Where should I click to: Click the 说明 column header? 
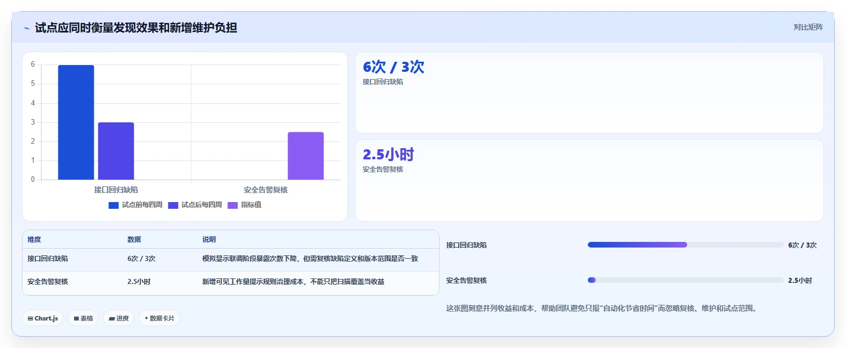coord(209,240)
